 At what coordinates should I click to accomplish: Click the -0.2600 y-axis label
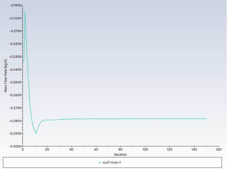click(x=15, y=95)
